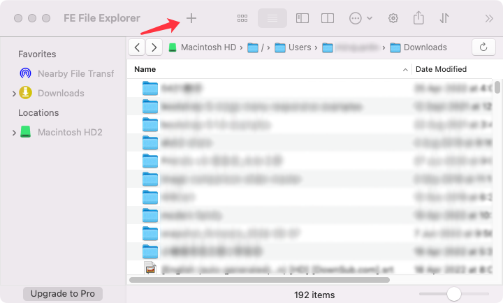Click the Locations section header
Screen dimensions: 503x303
tap(38, 113)
